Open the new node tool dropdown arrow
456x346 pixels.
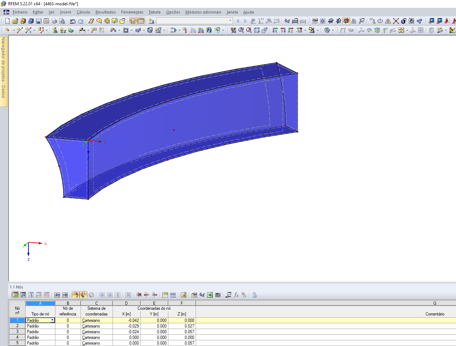pos(14,30)
